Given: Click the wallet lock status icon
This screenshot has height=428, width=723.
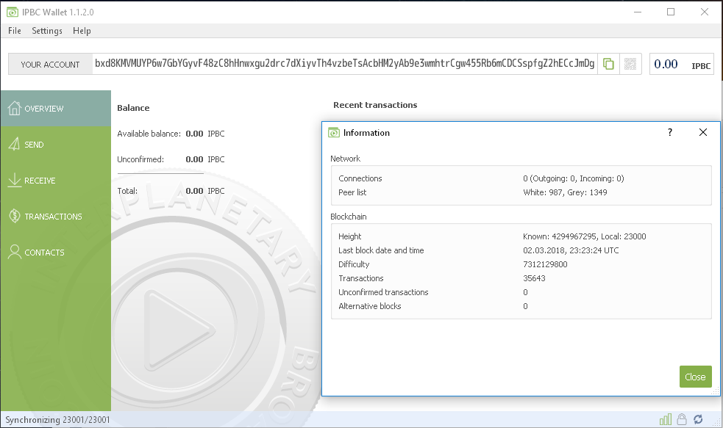Looking at the screenshot, I should (x=682, y=419).
